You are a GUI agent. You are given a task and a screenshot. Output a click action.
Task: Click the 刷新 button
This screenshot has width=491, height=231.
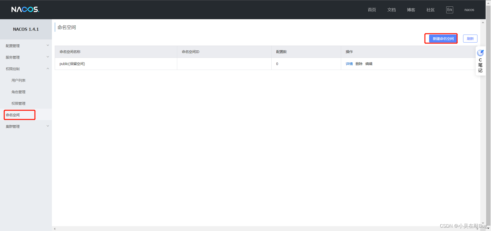(470, 39)
